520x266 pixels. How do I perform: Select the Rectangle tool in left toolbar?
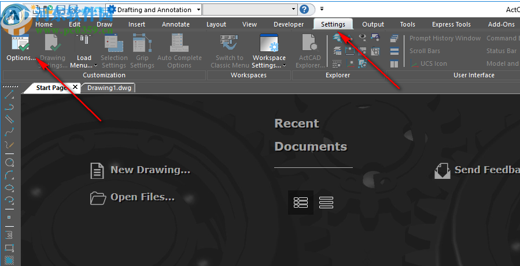click(9, 248)
